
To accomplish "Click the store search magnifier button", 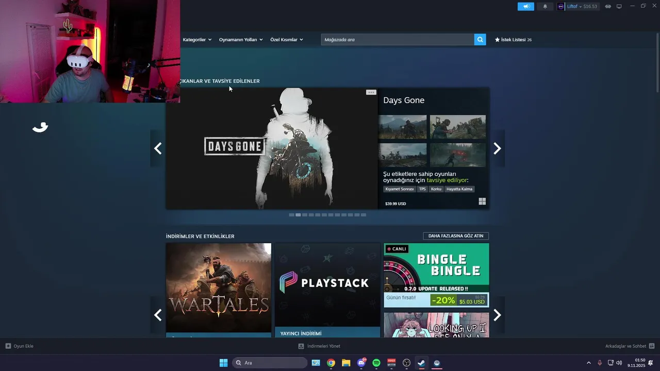I will pos(480,40).
